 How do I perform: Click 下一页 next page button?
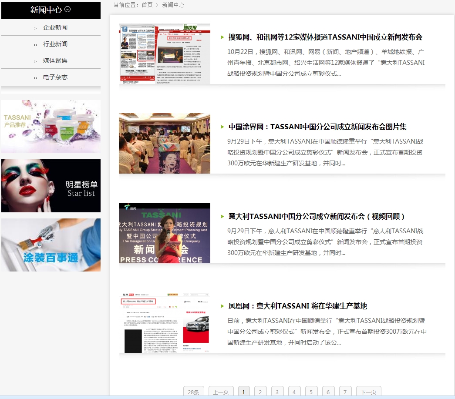(368, 392)
